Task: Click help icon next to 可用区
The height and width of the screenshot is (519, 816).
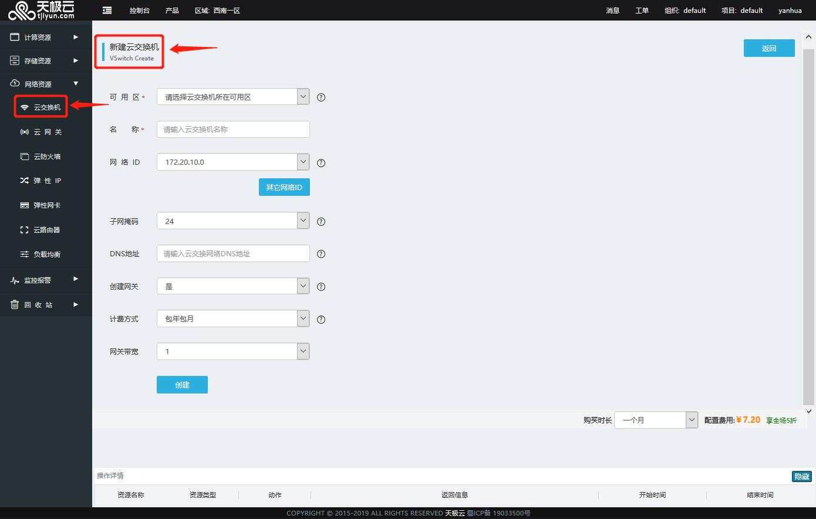Action: pos(321,97)
